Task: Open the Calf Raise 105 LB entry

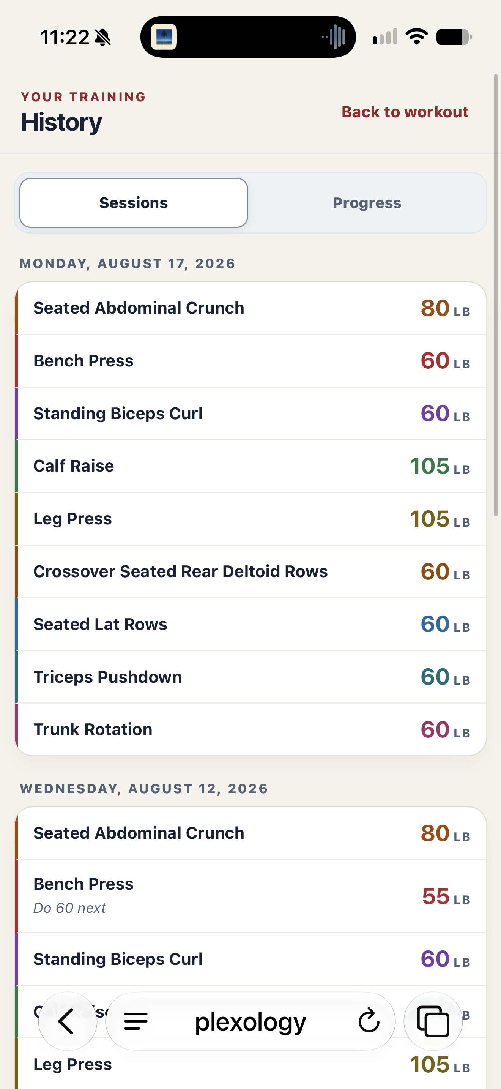Action: click(251, 466)
